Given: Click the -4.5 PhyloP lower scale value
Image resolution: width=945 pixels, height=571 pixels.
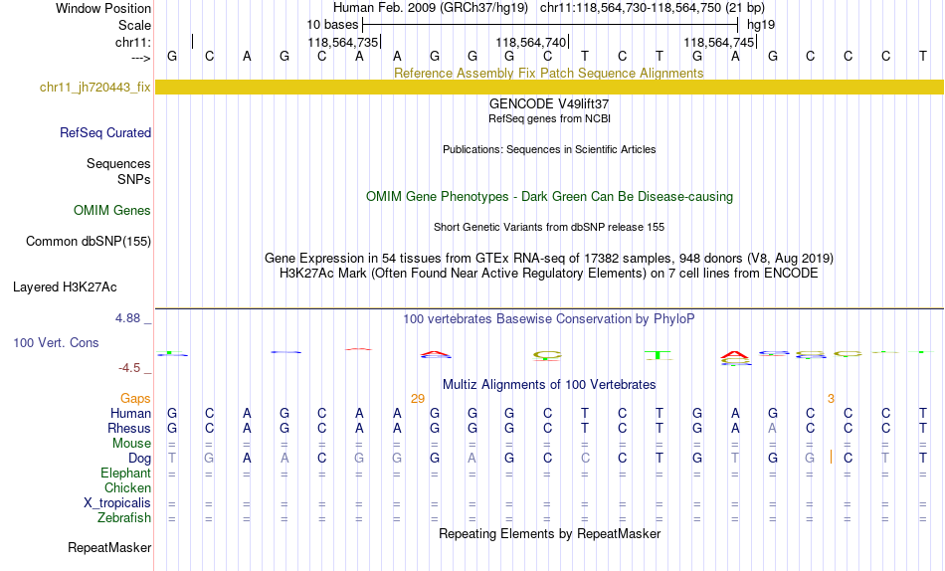Looking at the screenshot, I should pos(129,368).
